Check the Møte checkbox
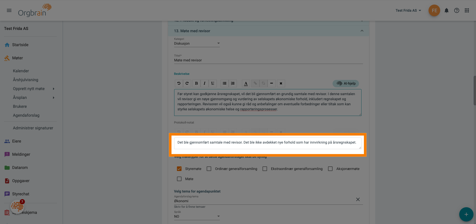 179,179
